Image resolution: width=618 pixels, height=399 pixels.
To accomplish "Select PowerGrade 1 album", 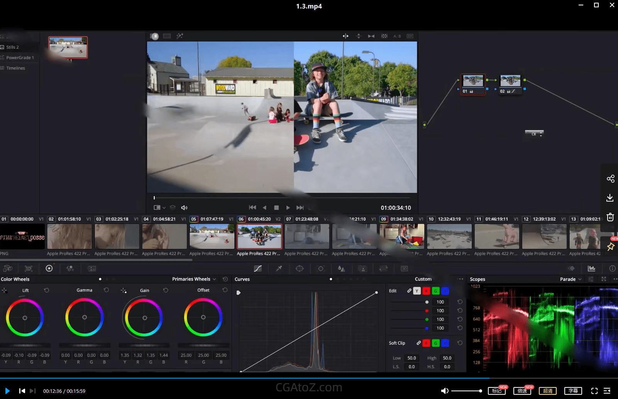I will click(x=20, y=57).
